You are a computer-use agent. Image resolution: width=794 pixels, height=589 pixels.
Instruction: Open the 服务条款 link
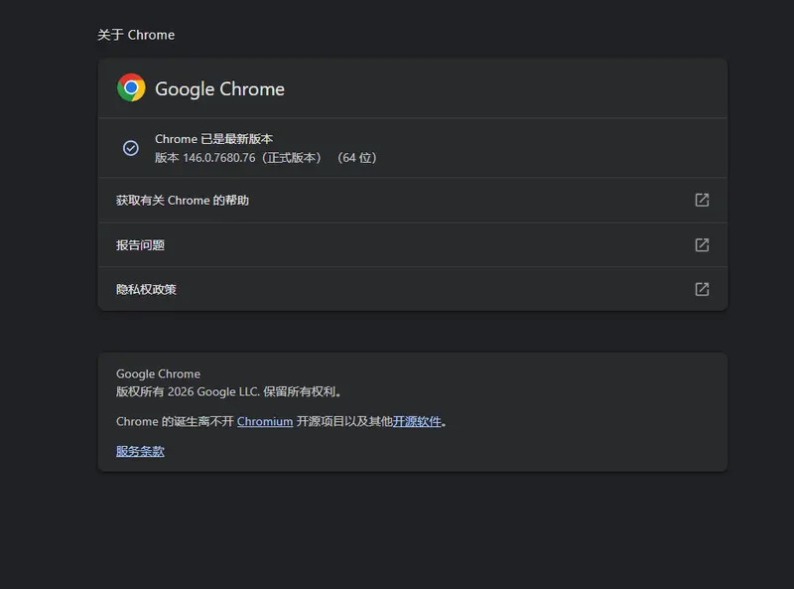click(x=138, y=451)
